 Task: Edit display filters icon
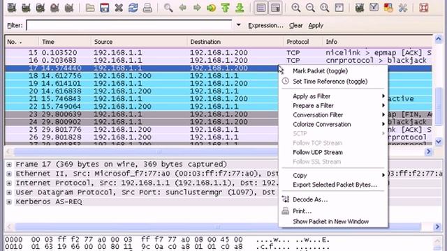pos(374,8)
